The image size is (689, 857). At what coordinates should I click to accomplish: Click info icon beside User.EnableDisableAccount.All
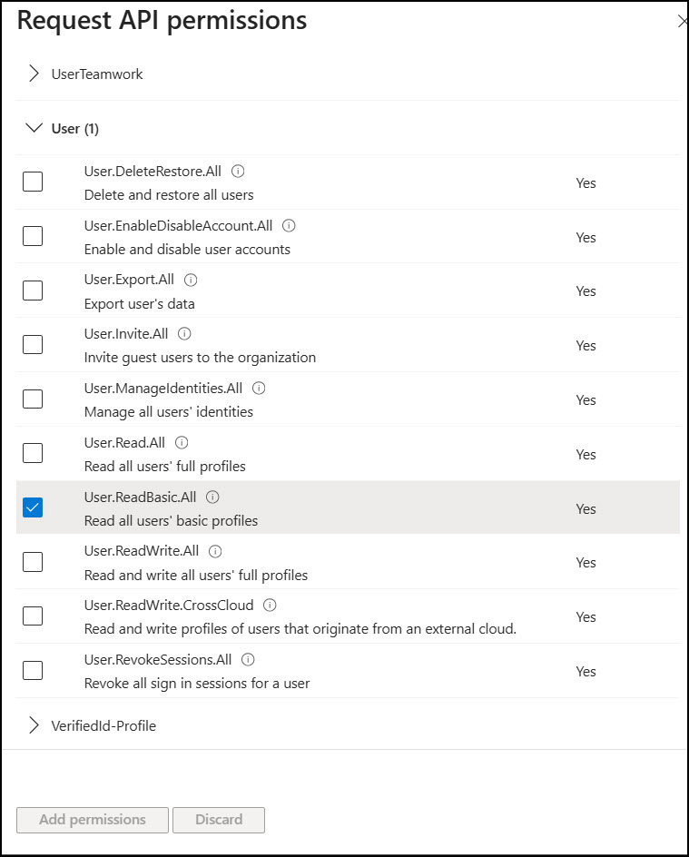click(x=290, y=225)
